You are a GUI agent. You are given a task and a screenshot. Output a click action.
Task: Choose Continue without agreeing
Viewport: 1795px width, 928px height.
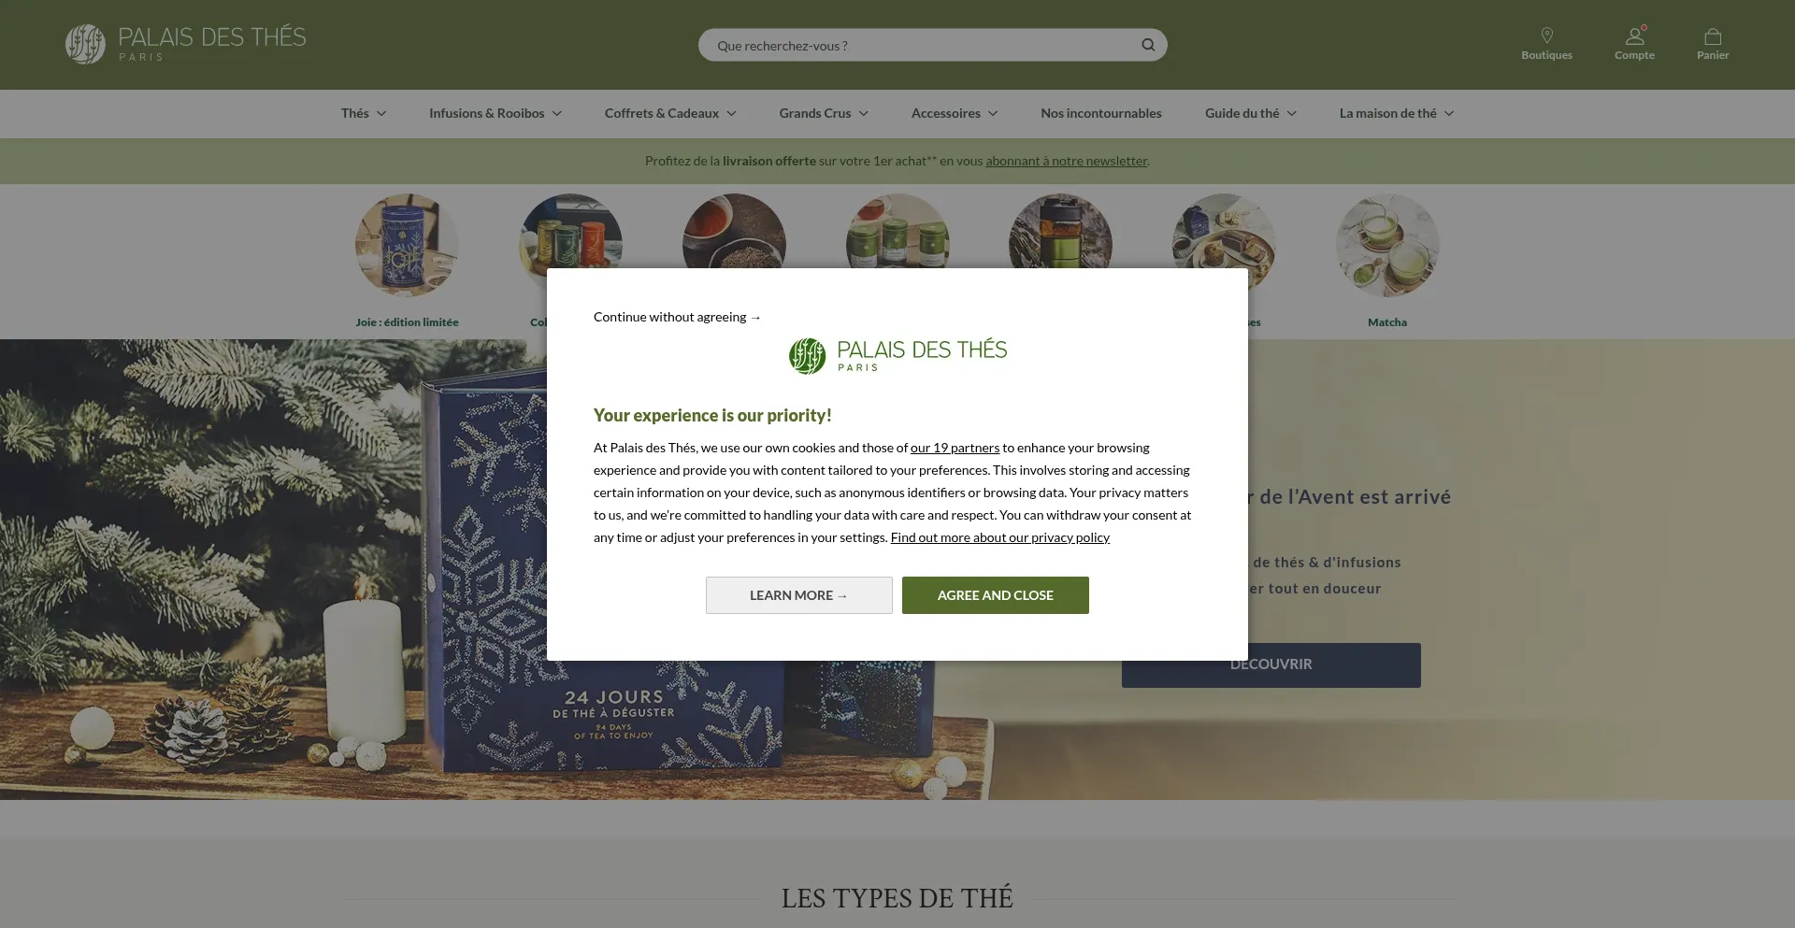click(677, 317)
